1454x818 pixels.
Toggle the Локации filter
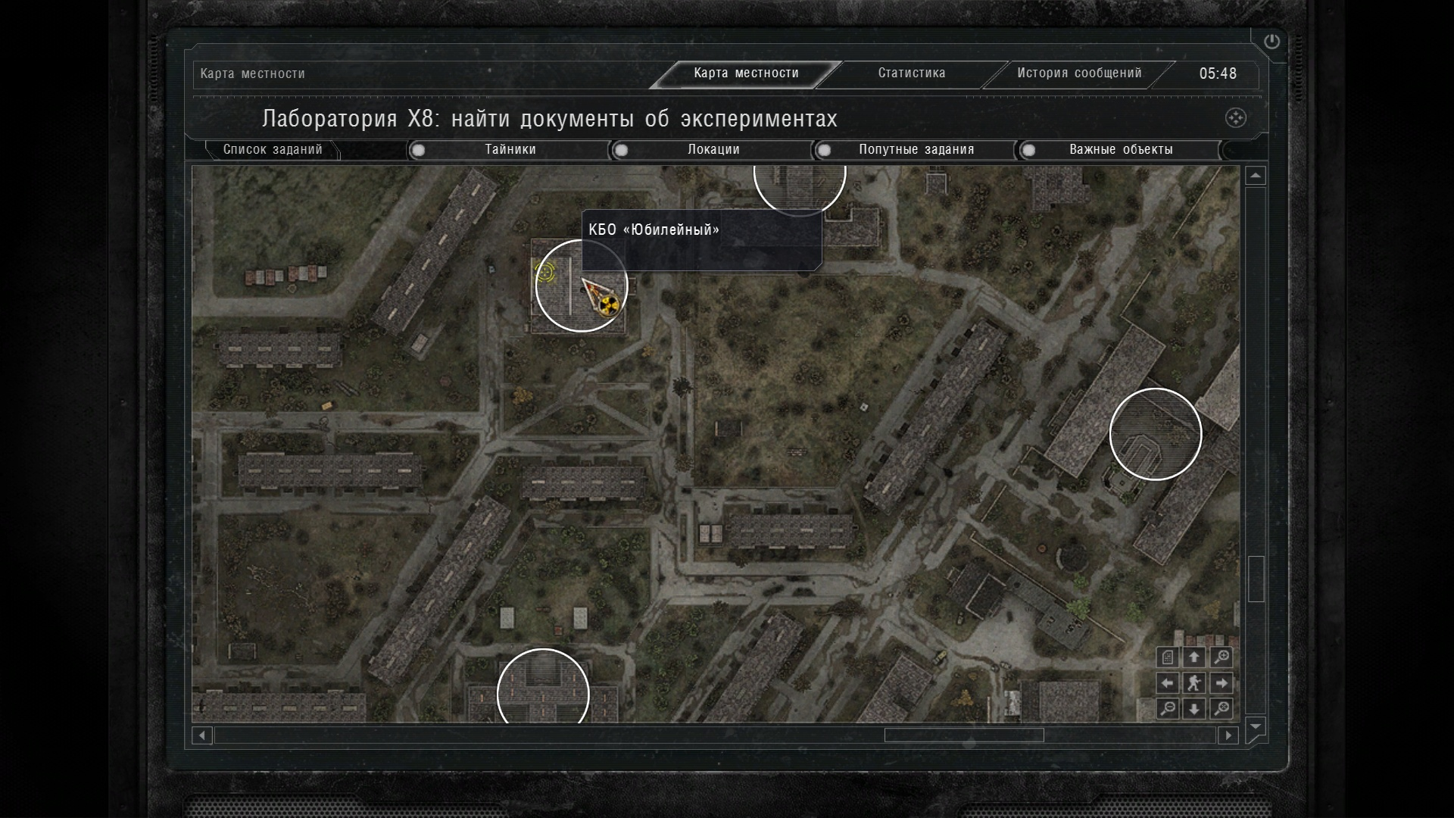coord(622,150)
